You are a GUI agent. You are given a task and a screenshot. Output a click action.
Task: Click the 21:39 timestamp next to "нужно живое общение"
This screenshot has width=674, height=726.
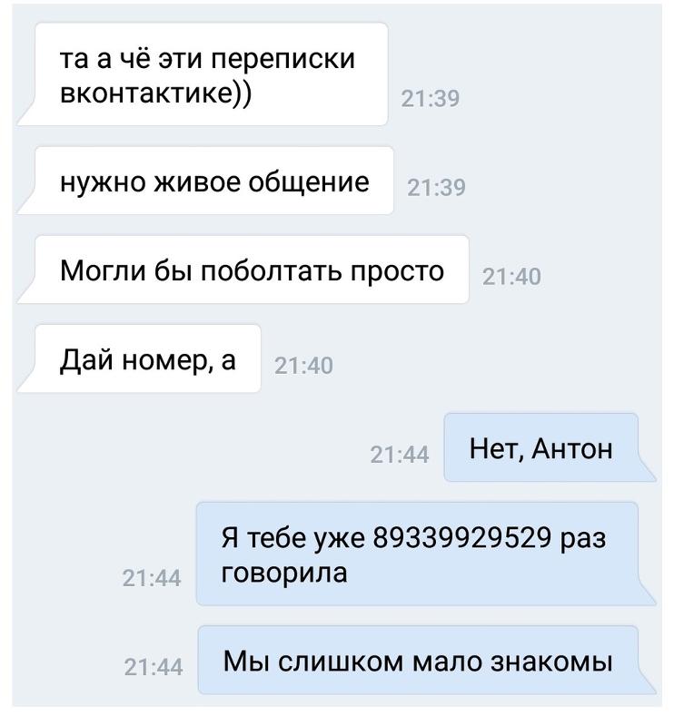click(436, 188)
